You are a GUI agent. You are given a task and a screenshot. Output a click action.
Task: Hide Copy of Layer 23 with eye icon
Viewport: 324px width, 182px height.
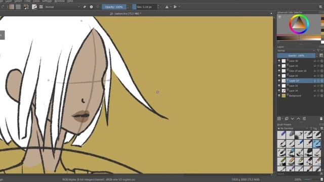click(279, 71)
